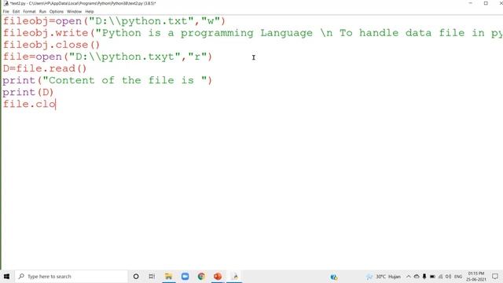The image size is (503, 283).
Task: Open the Help menu
Action: click(x=90, y=12)
